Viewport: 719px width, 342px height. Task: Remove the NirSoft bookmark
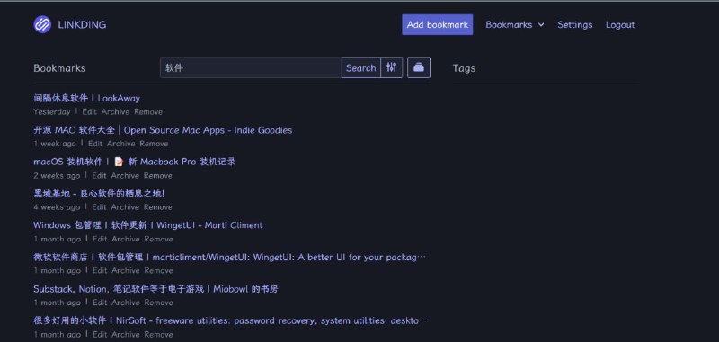click(x=159, y=335)
